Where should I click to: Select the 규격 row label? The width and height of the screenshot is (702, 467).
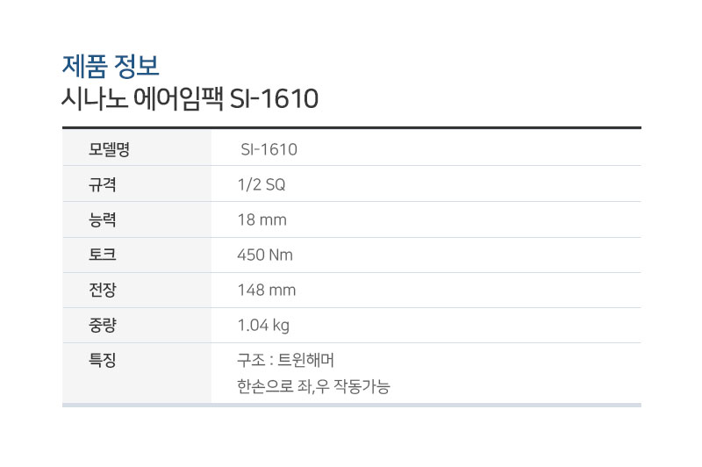(103, 184)
